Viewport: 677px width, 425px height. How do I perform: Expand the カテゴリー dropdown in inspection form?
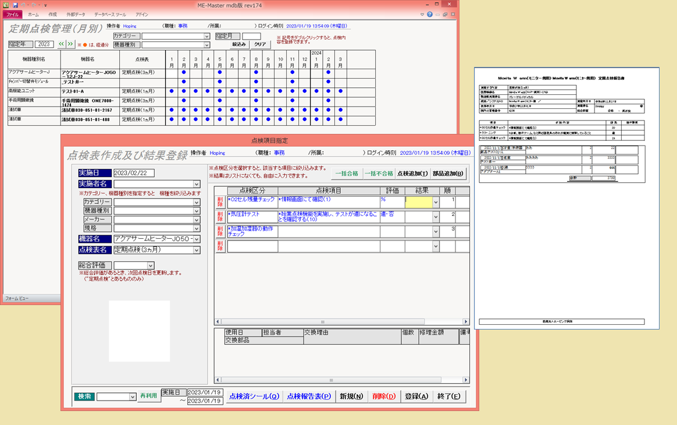pyautogui.click(x=197, y=203)
